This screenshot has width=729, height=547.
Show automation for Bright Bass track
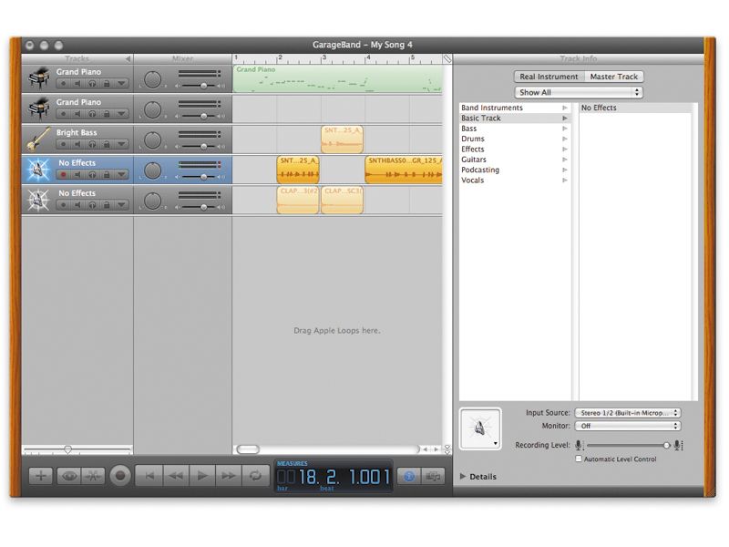pyautogui.click(x=121, y=145)
